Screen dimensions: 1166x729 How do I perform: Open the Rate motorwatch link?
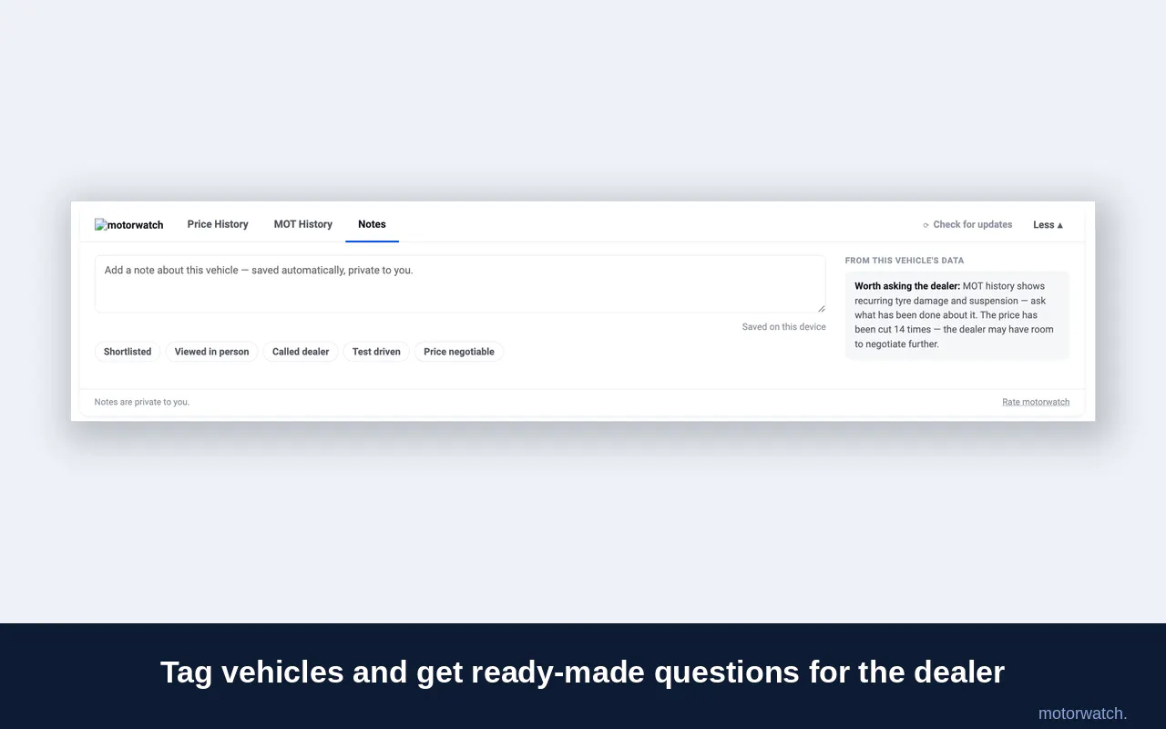click(x=1036, y=402)
